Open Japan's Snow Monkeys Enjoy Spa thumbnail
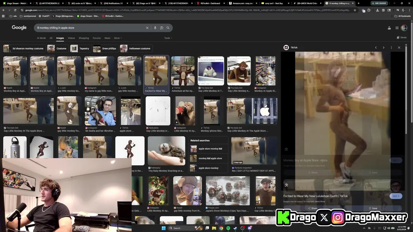Image resolution: width=413 pixels, height=232 pixels. tap(227, 191)
